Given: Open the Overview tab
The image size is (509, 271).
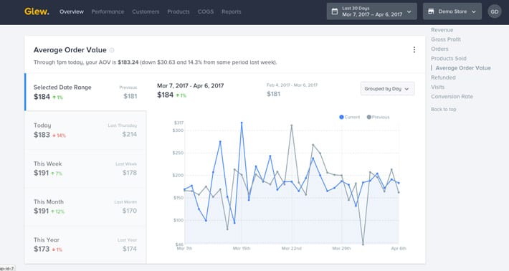Looking at the screenshot, I should [x=72, y=11].
